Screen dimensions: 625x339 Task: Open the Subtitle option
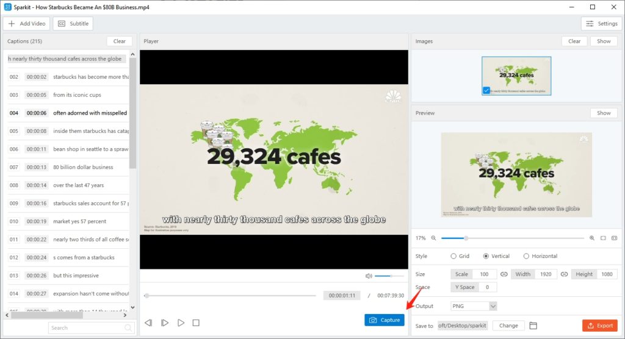click(x=73, y=24)
